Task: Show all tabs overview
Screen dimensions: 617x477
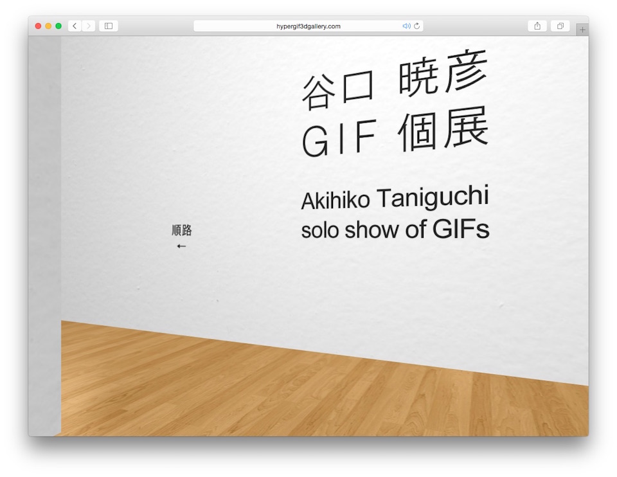Action: click(x=560, y=26)
